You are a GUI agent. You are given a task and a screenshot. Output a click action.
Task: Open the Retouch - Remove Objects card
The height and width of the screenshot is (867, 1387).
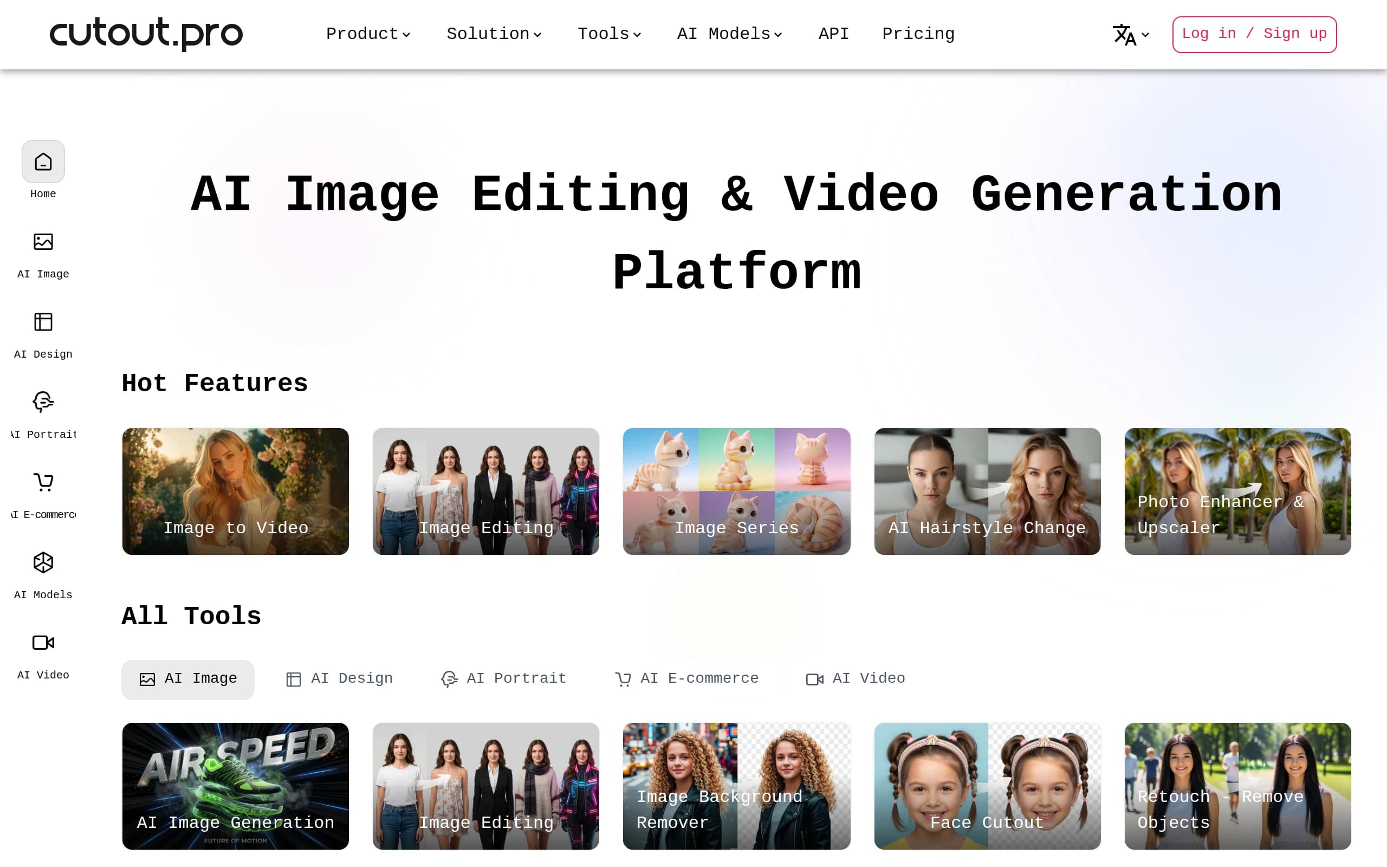click(x=1238, y=786)
